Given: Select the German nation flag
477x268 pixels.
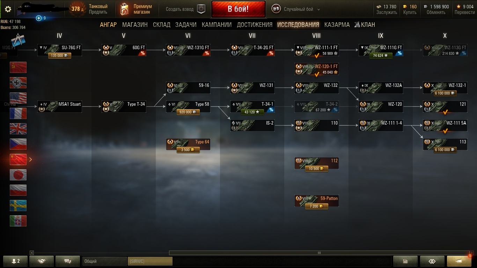Looking at the screenshot, I should (18, 83).
